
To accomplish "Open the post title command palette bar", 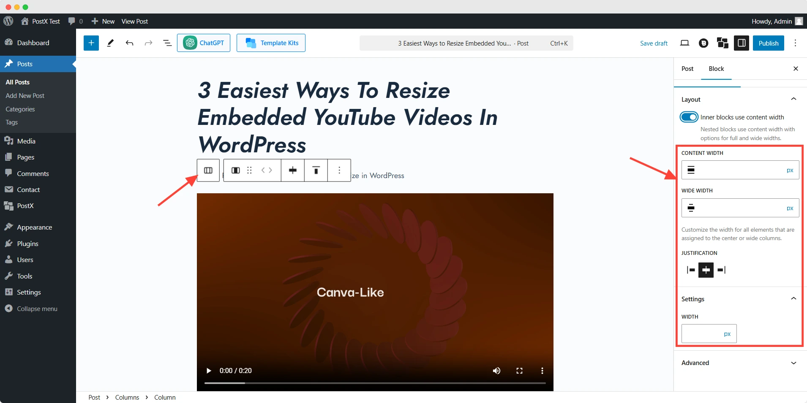I will (466, 43).
